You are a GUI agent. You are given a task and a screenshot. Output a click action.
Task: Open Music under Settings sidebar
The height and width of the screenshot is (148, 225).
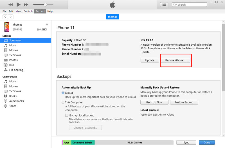[x=13, y=45]
